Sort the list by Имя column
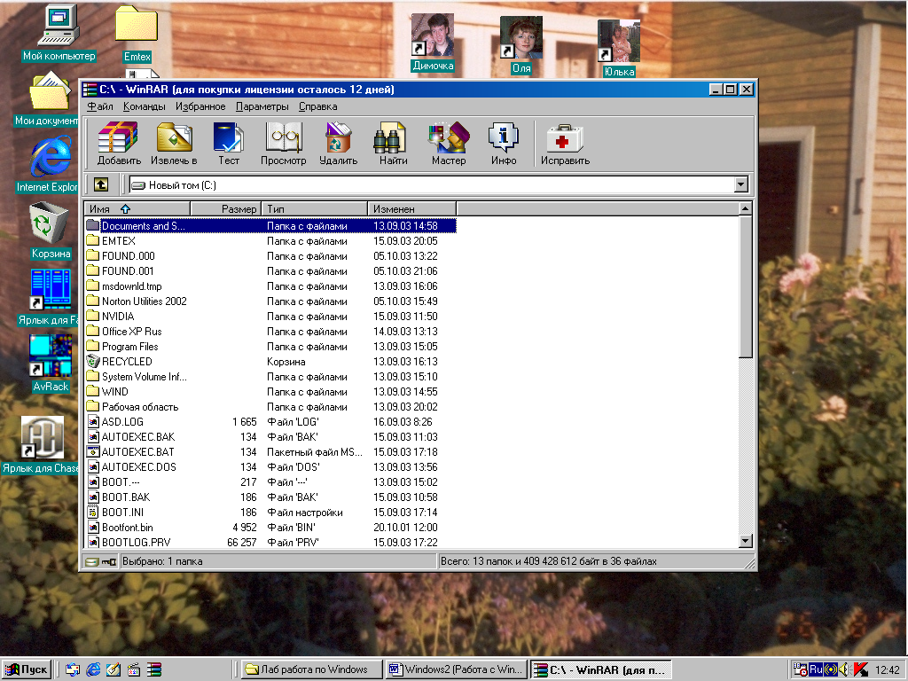Viewport: 908px width, 681px height. 137,208
